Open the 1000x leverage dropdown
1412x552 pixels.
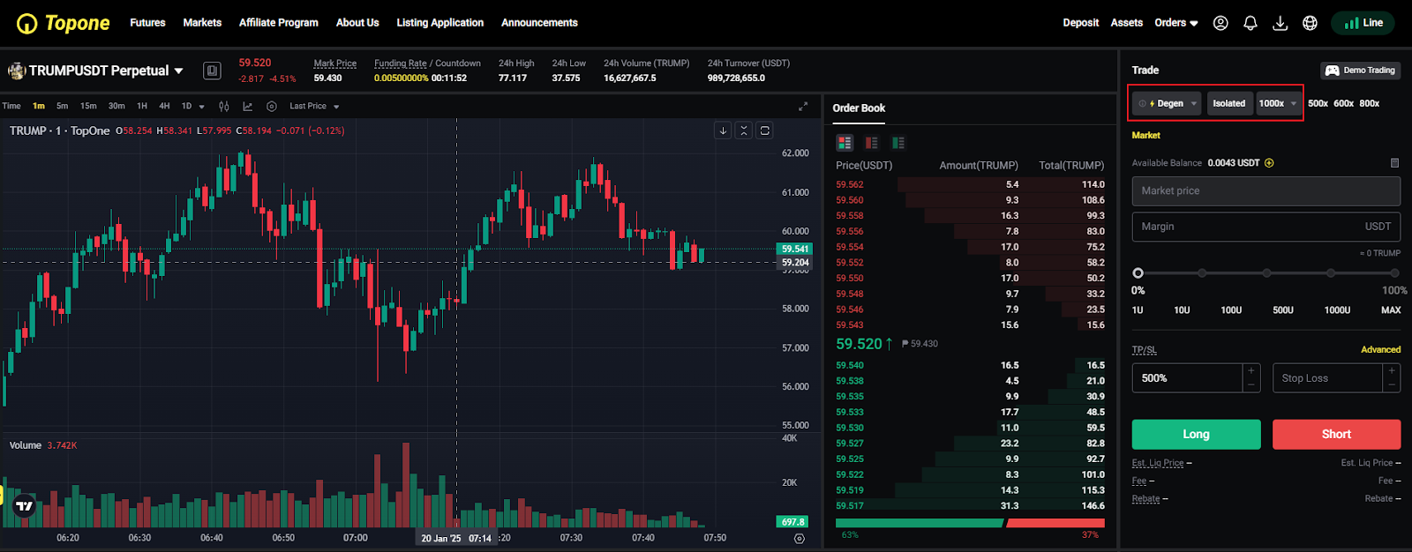[x=1279, y=103]
